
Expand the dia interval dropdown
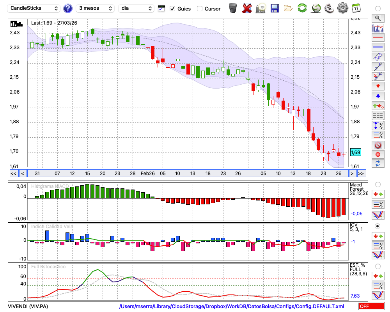pos(136,8)
